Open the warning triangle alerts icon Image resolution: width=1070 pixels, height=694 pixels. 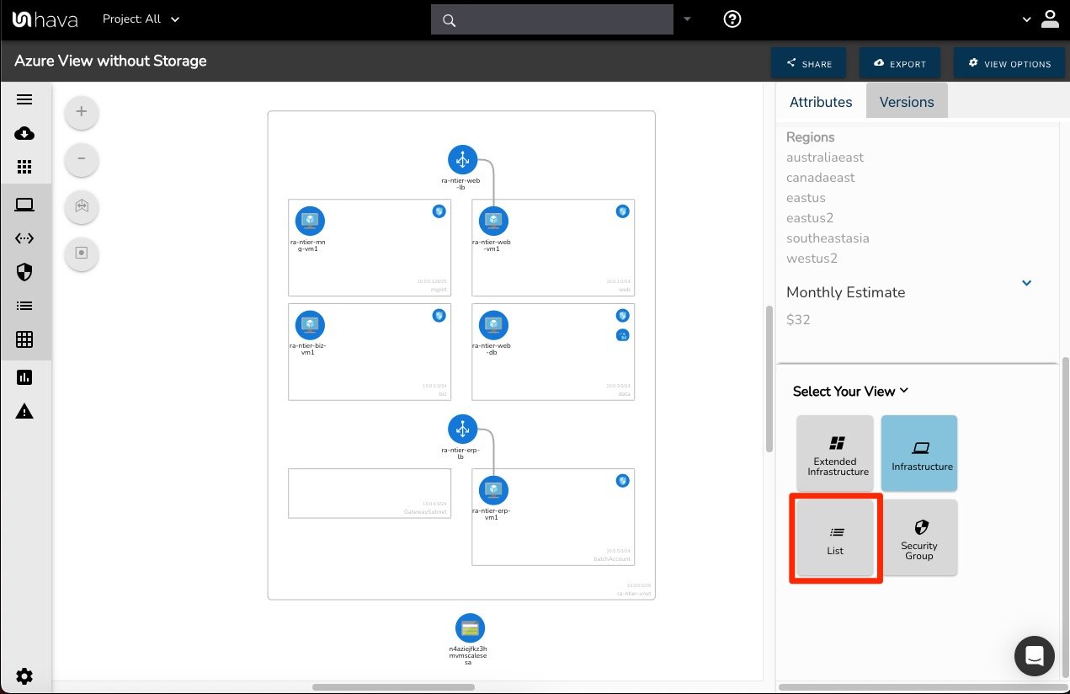pos(24,411)
